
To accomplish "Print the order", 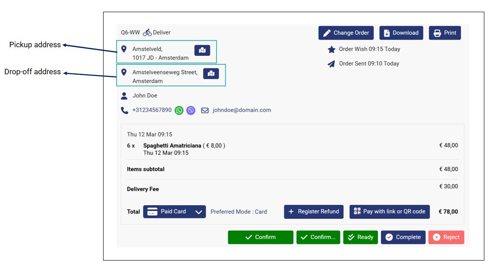I will point(445,33).
